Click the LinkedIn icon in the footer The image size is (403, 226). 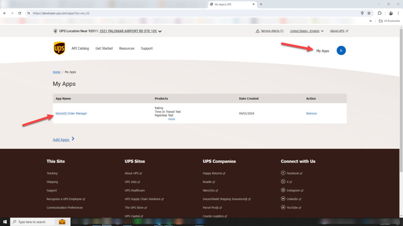coord(283,199)
